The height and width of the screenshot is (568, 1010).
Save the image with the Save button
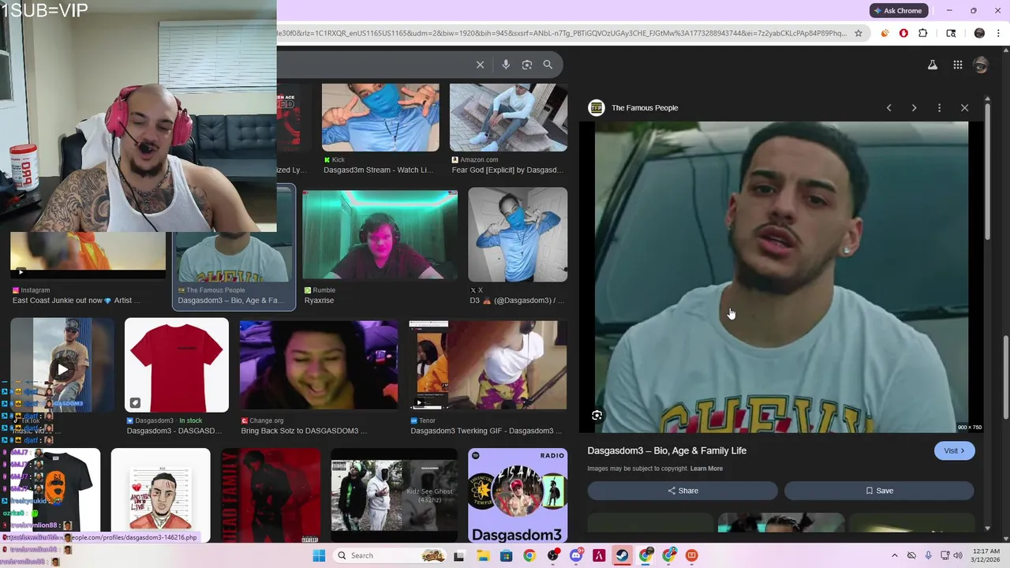click(x=879, y=491)
